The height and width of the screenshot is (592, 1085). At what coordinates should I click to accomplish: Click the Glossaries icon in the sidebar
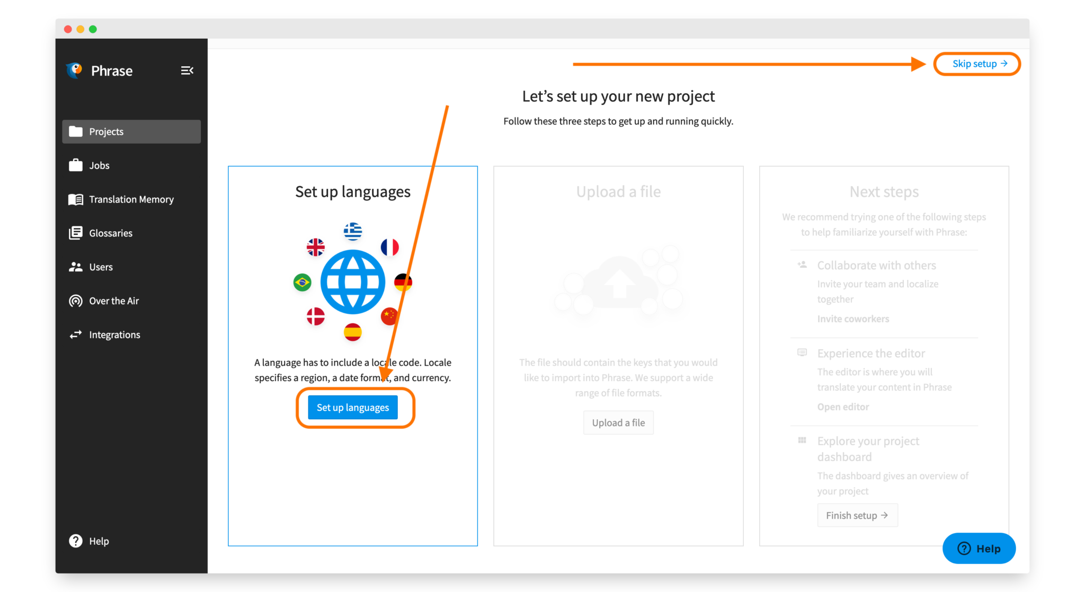[76, 233]
